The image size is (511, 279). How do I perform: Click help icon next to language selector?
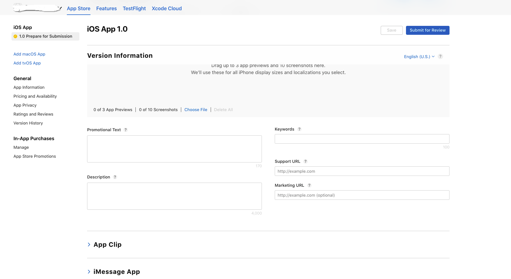440,57
